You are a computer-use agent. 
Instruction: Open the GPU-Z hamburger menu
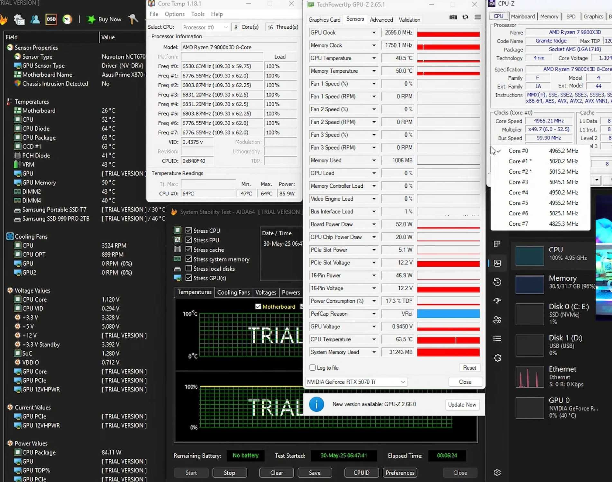coord(478,17)
